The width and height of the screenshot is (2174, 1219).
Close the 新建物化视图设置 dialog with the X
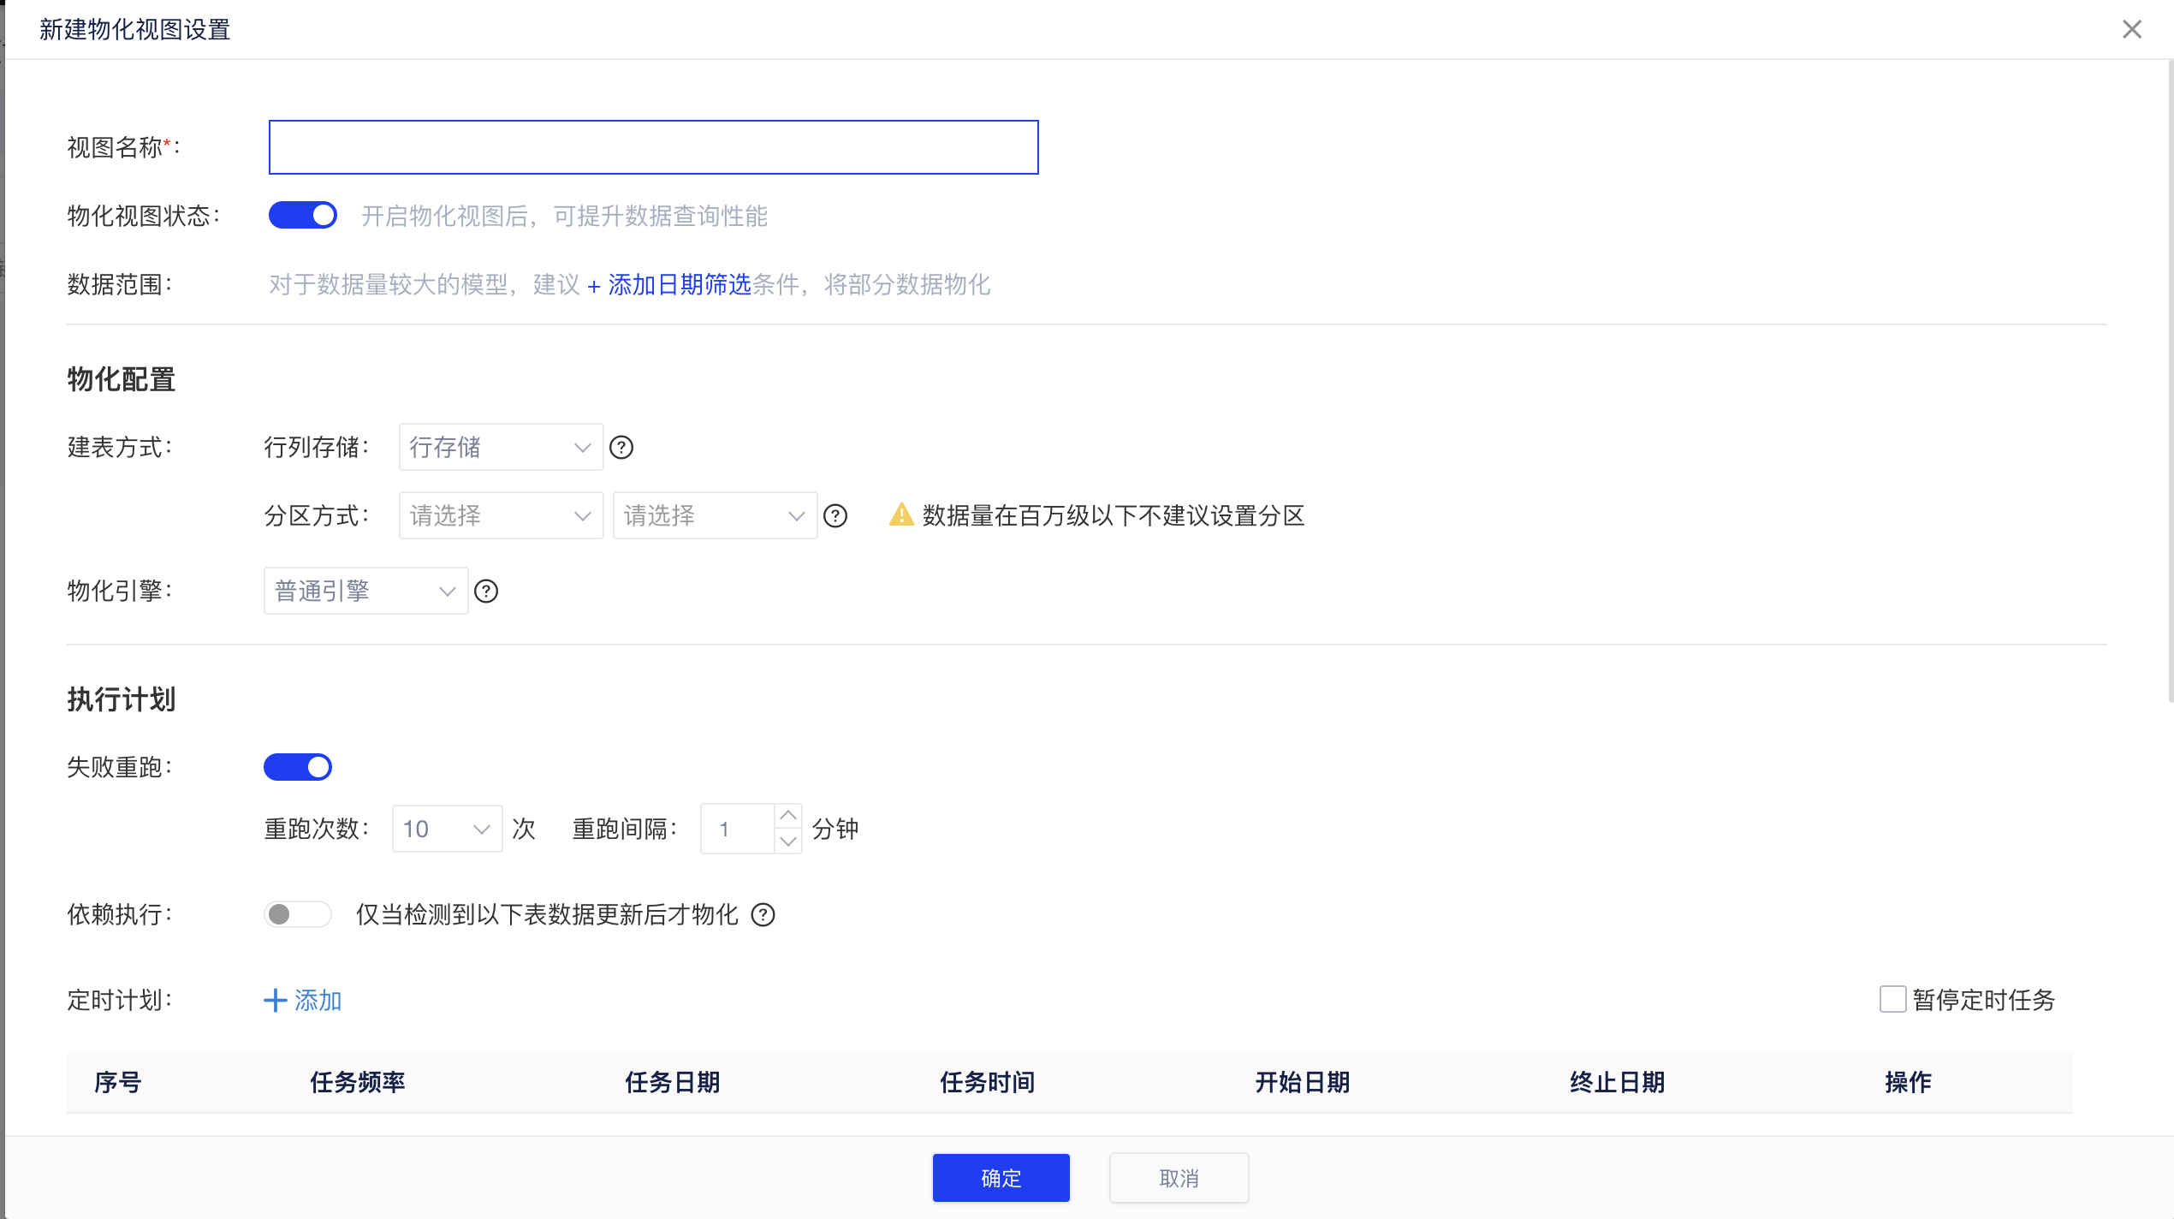(x=2130, y=29)
